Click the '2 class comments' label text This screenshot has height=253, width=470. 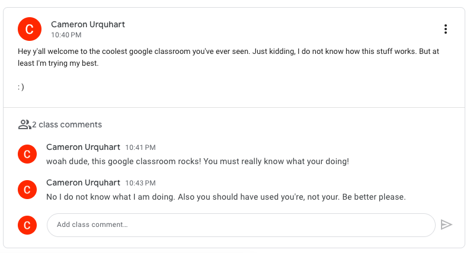coord(67,124)
